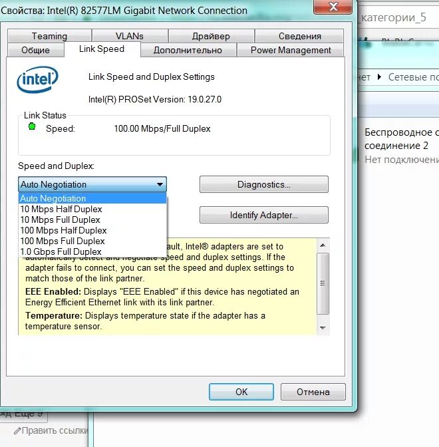Screen dimensions: 439x447
Task: Click the Temperature help paragraph
Action: point(145,321)
